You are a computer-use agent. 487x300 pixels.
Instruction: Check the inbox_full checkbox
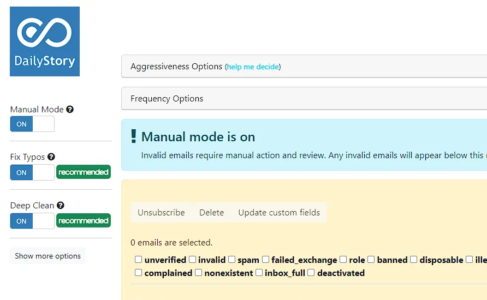(x=259, y=273)
